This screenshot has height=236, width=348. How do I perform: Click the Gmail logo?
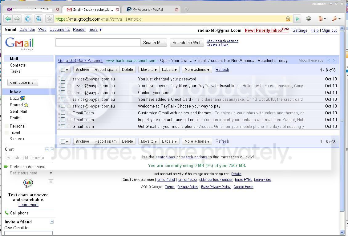[x=19, y=43]
